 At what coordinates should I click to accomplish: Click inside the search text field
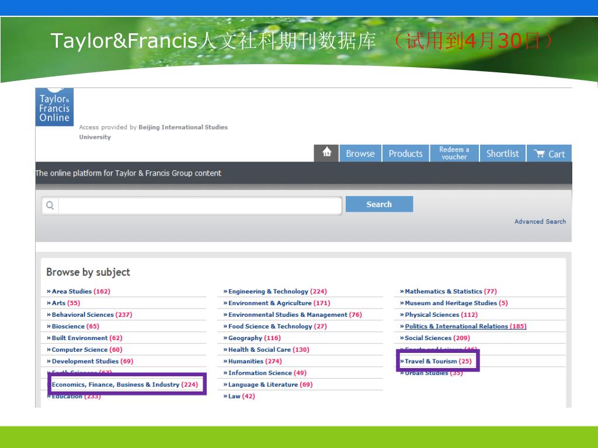click(200, 206)
